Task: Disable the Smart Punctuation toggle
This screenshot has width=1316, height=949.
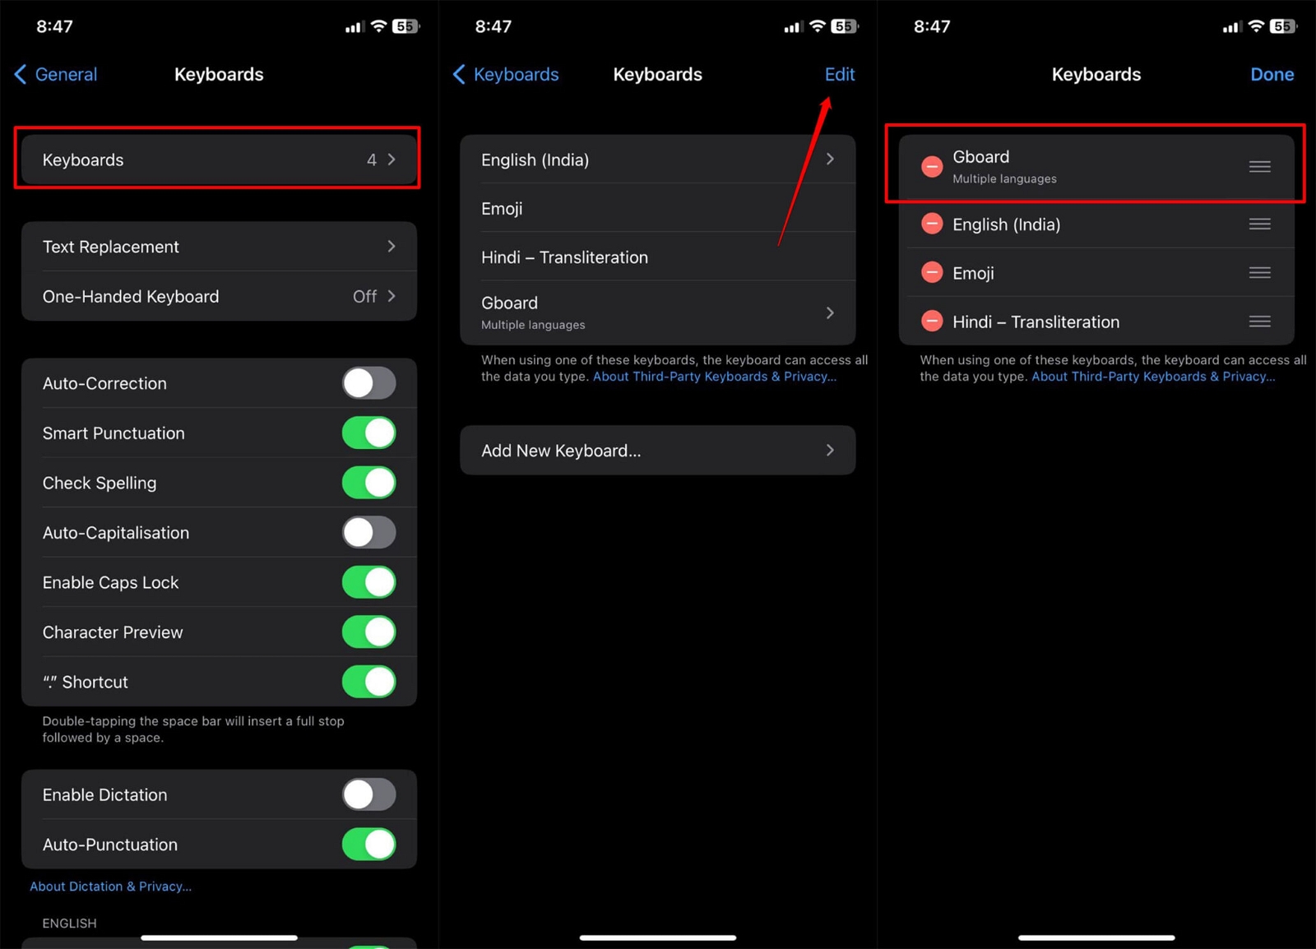Action: point(369,433)
